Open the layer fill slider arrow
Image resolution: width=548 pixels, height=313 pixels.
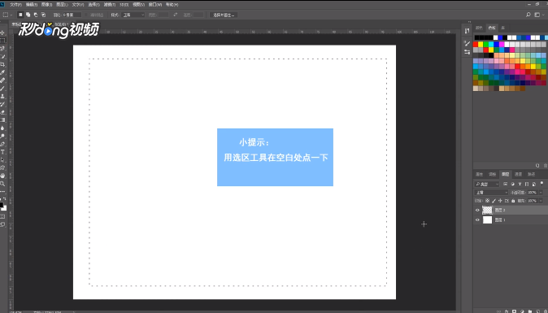[x=541, y=201]
